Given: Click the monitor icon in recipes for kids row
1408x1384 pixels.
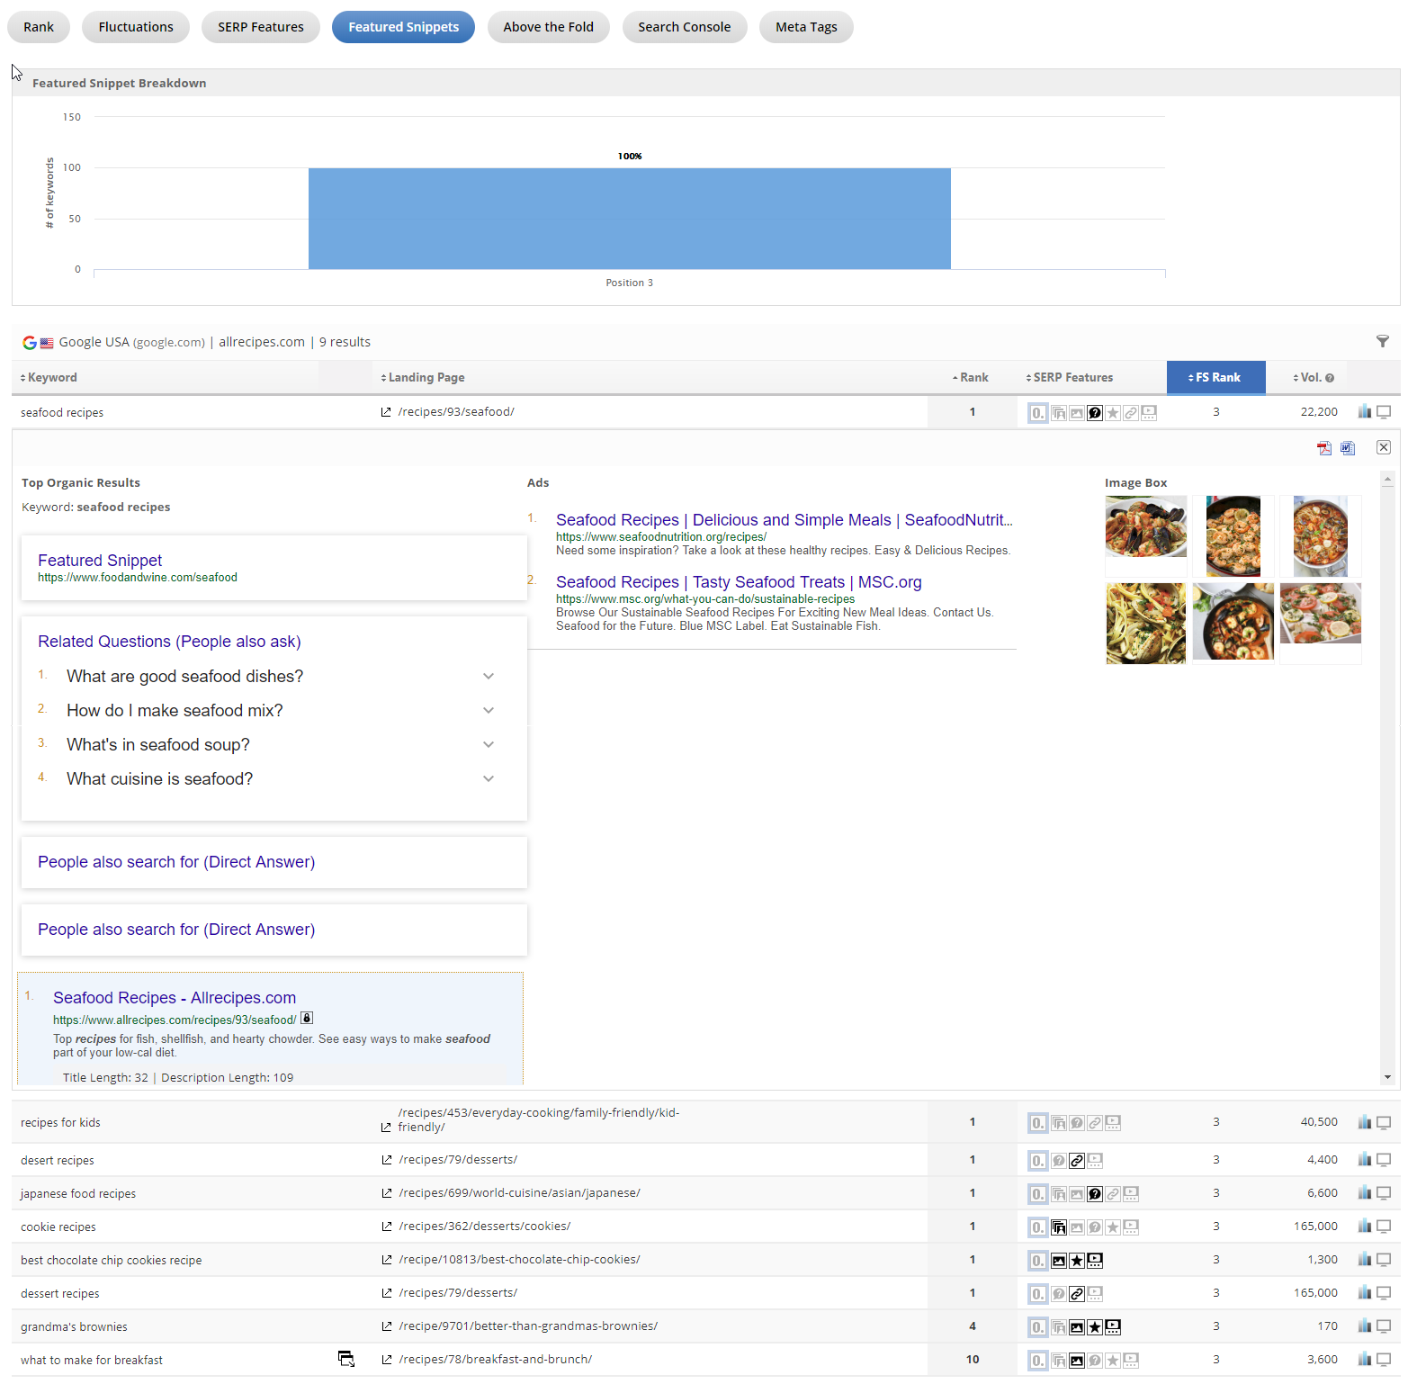Looking at the screenshot, I should 1384,1122.
